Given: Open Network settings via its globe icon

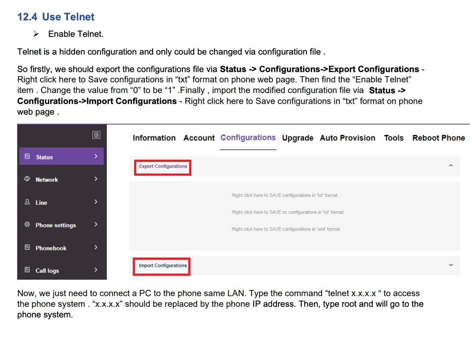Looking at the screenshot, I should click(27, 180).
